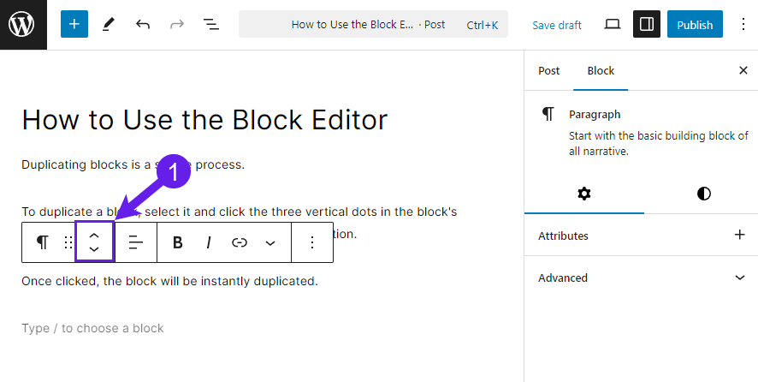The height and width of the screenshot is (382, 758).
Task: Open the Document Overview list view
Action: 211,24
